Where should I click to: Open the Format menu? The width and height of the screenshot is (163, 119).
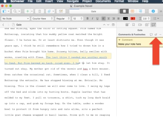[119, 1]
